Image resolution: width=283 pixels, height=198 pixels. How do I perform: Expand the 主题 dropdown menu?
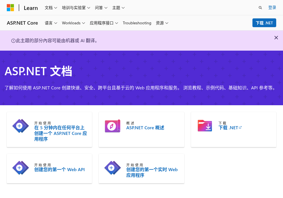(x=118, y=8)
